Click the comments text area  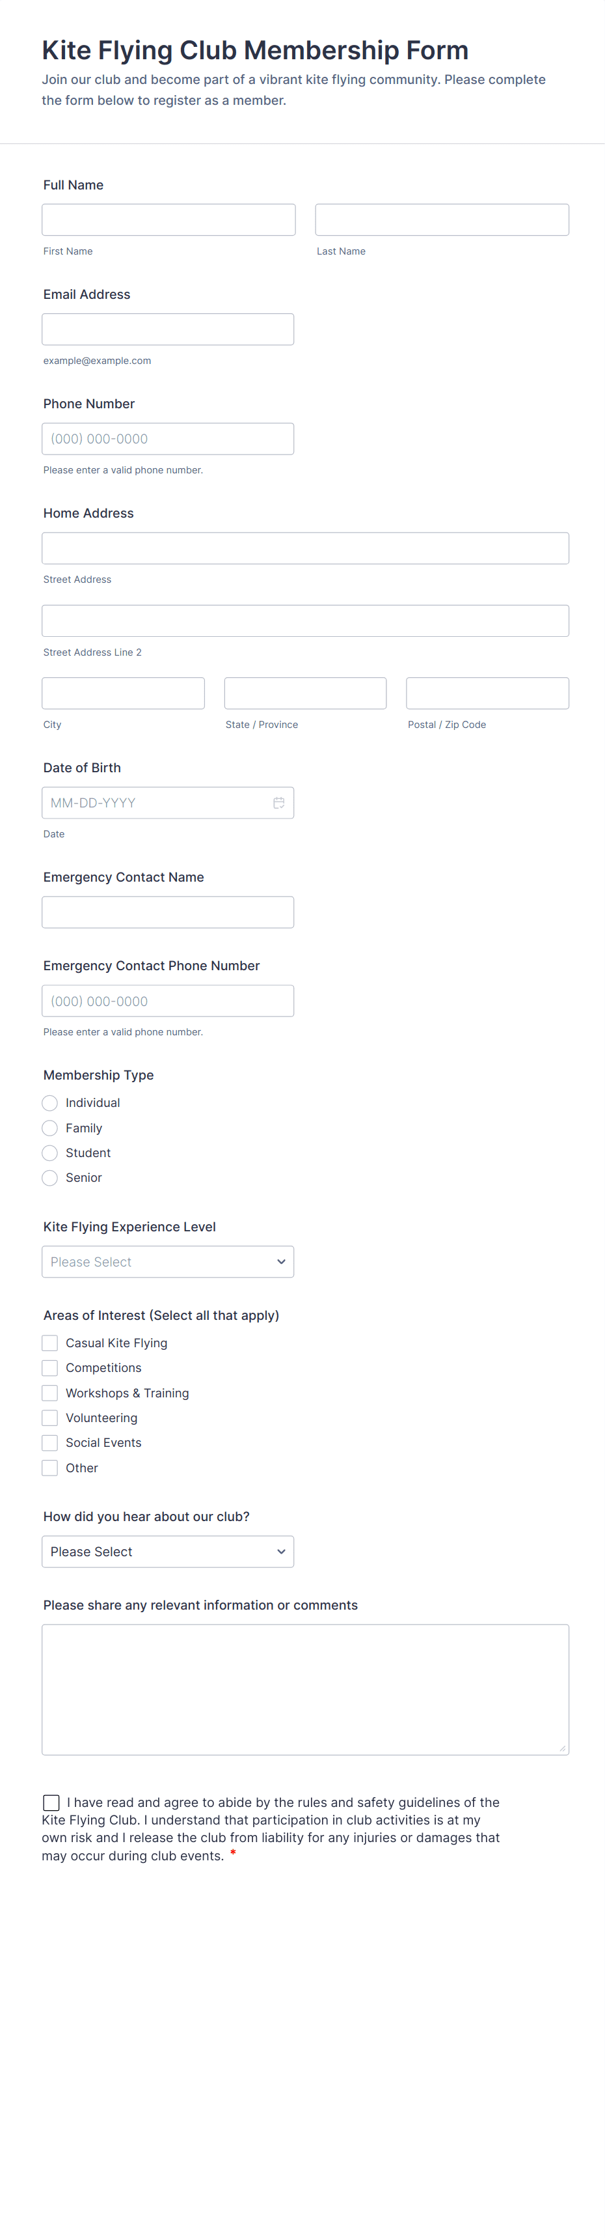[304, 1689]
